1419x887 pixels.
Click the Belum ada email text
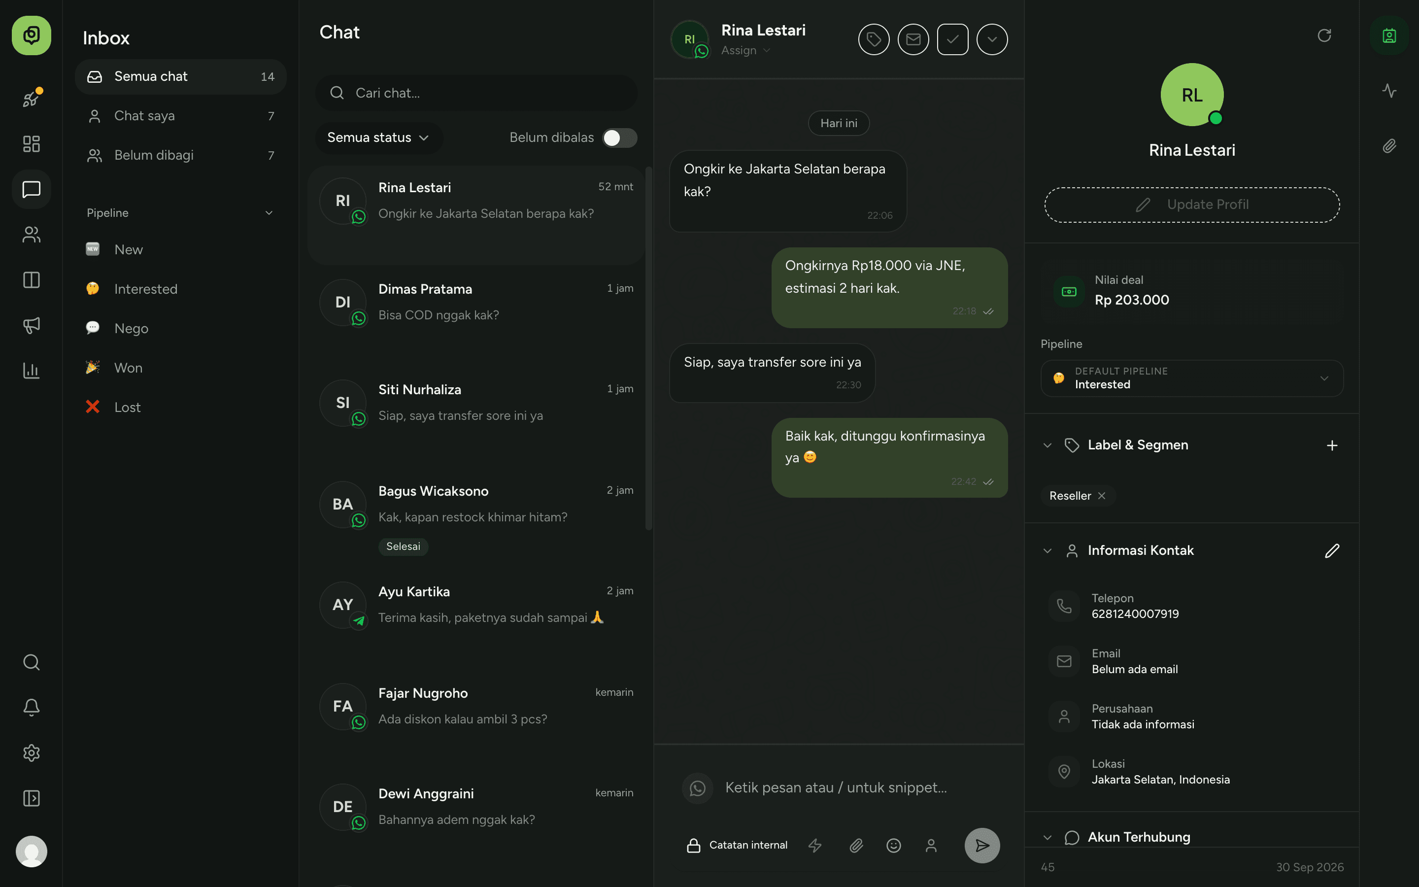pos(1134,669)
